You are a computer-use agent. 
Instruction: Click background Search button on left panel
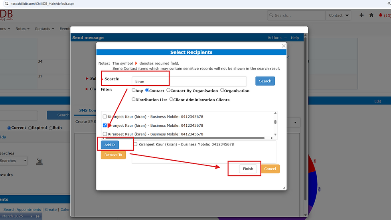click(59, 115)
